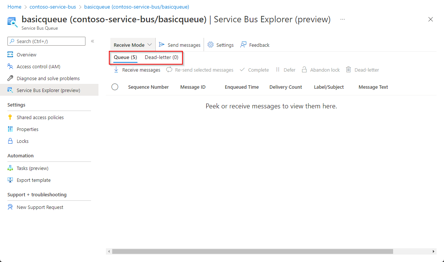Click the Properties bars icon
The image size is (444, 262).
10,129
